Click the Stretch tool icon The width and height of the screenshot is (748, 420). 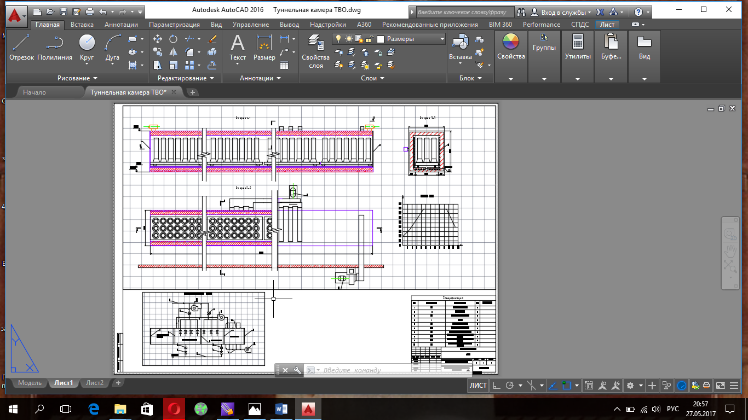[x=158, y=65]
